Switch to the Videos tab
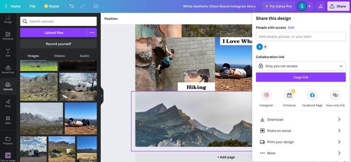351x162 pixels. pyautogui.click(x=59, y=56)
